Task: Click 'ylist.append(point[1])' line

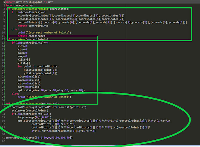Action: tap(41, 73)
